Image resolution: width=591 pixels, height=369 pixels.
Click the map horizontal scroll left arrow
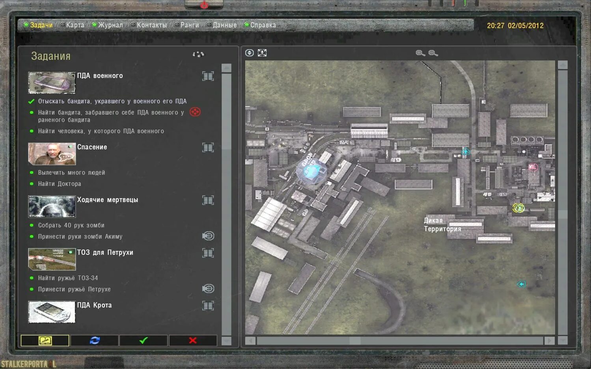click(250, 341)
